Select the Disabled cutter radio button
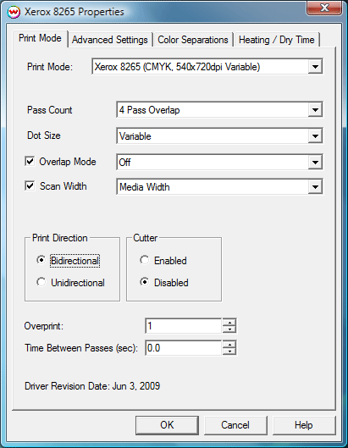348x448 pixels. tap(144, 282)
